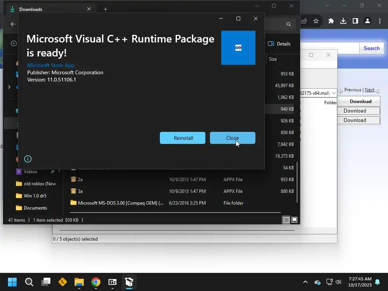Open the notifications bell icon

click(x=378, y=282)
